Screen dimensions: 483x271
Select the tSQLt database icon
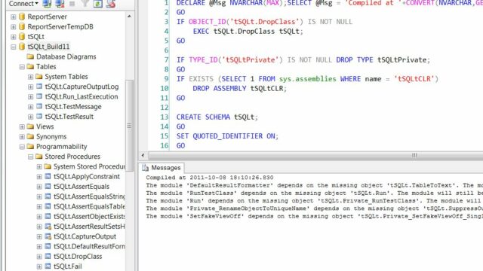click(22, 37)
